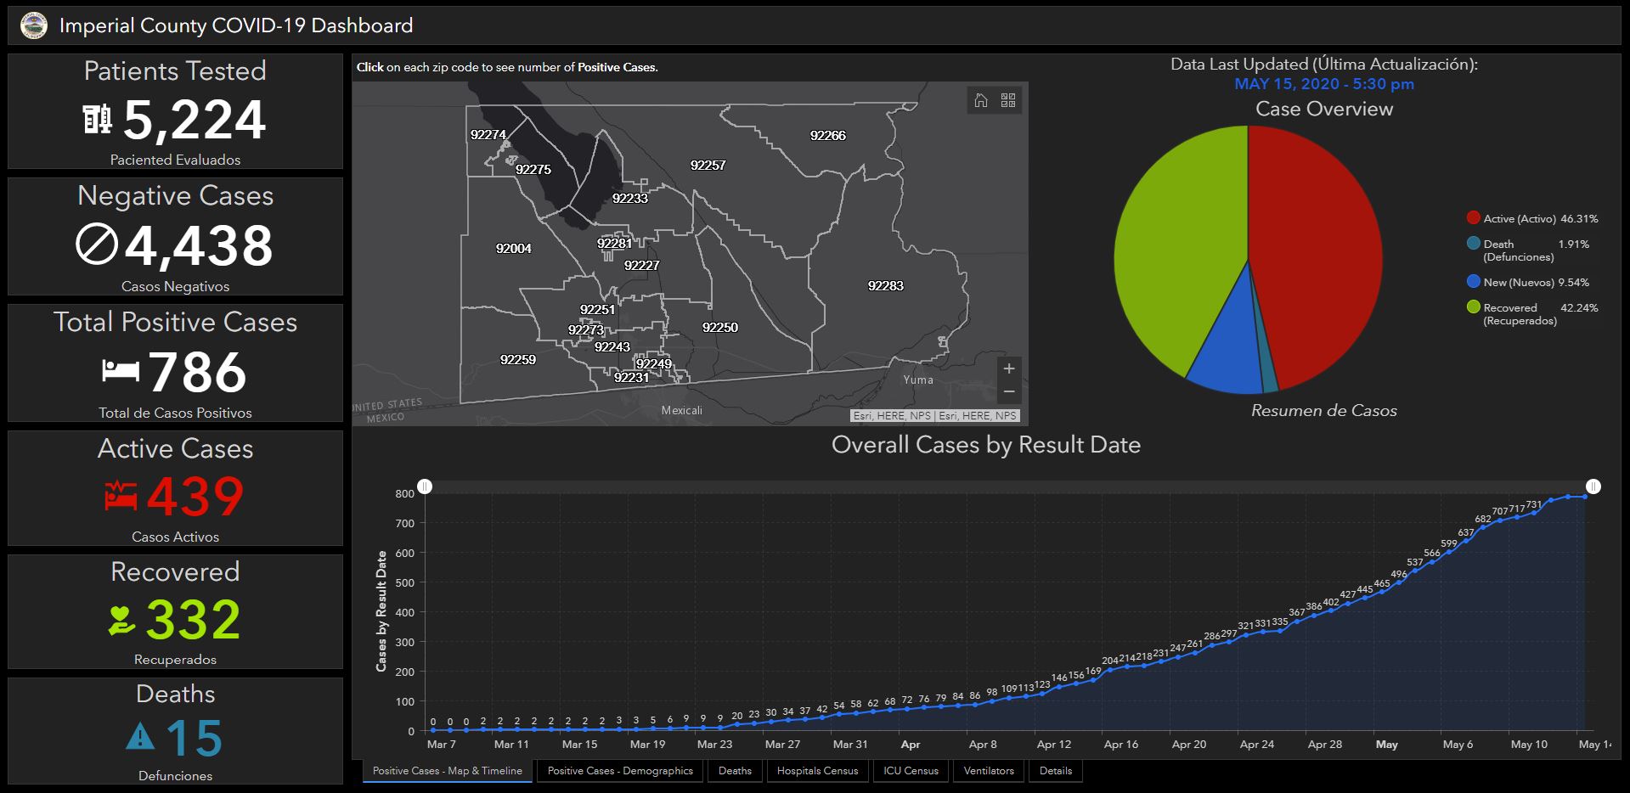Switch to Positive Cases - Demographics tab

tap(620, 771)
